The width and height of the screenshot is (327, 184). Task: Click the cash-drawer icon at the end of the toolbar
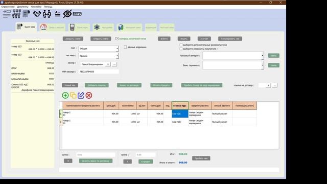tap(77, 14)
